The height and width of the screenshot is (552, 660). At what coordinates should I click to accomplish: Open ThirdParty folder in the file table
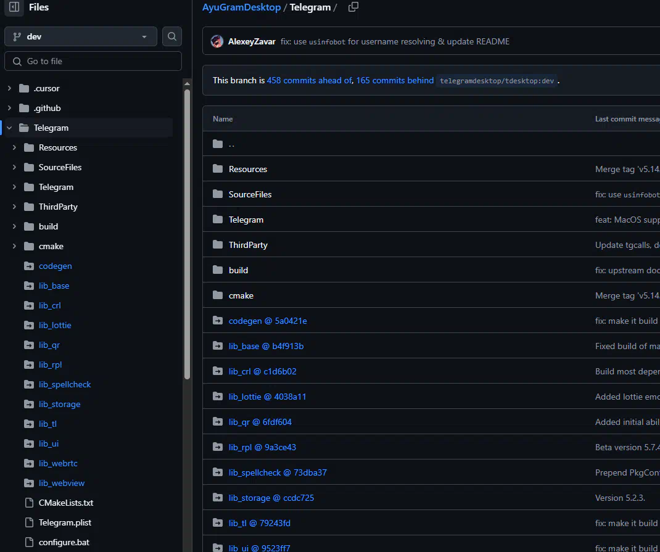248,245
